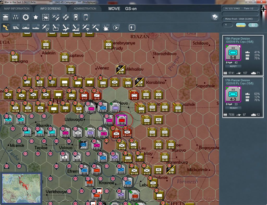Open the blank clipboard report icon
This screenshot has height=205, width=267.
pos(86,17)
